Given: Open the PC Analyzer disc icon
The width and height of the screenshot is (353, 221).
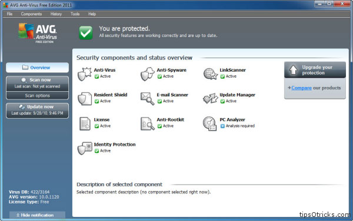Looking at the screenshot, I should tap(209, 123).
